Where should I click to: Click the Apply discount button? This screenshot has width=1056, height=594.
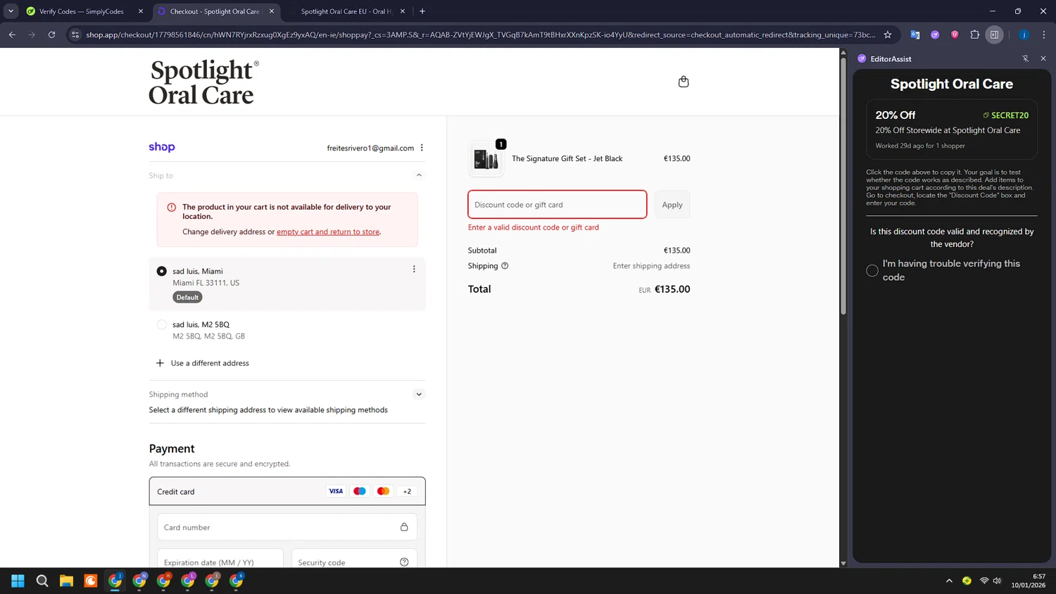672,205
